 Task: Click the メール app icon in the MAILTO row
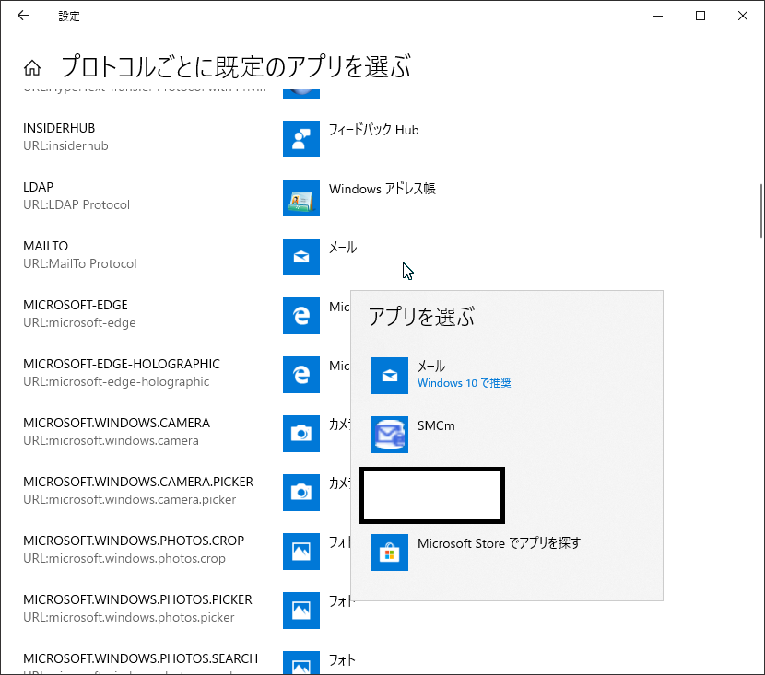[301, 257]
